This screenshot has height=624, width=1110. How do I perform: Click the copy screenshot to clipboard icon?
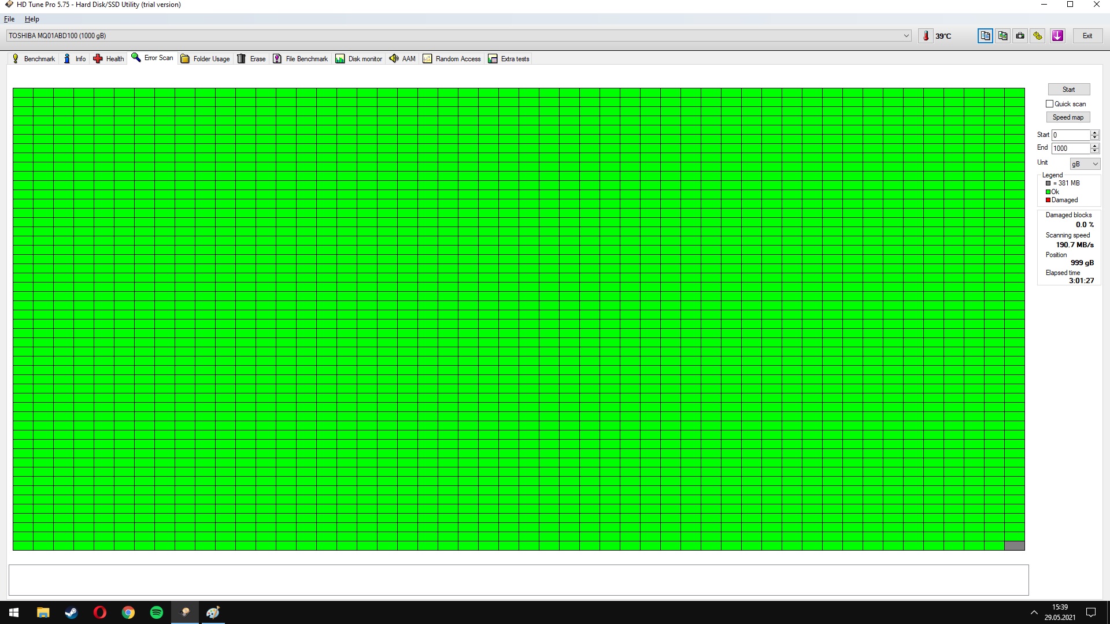point(1002,36)
